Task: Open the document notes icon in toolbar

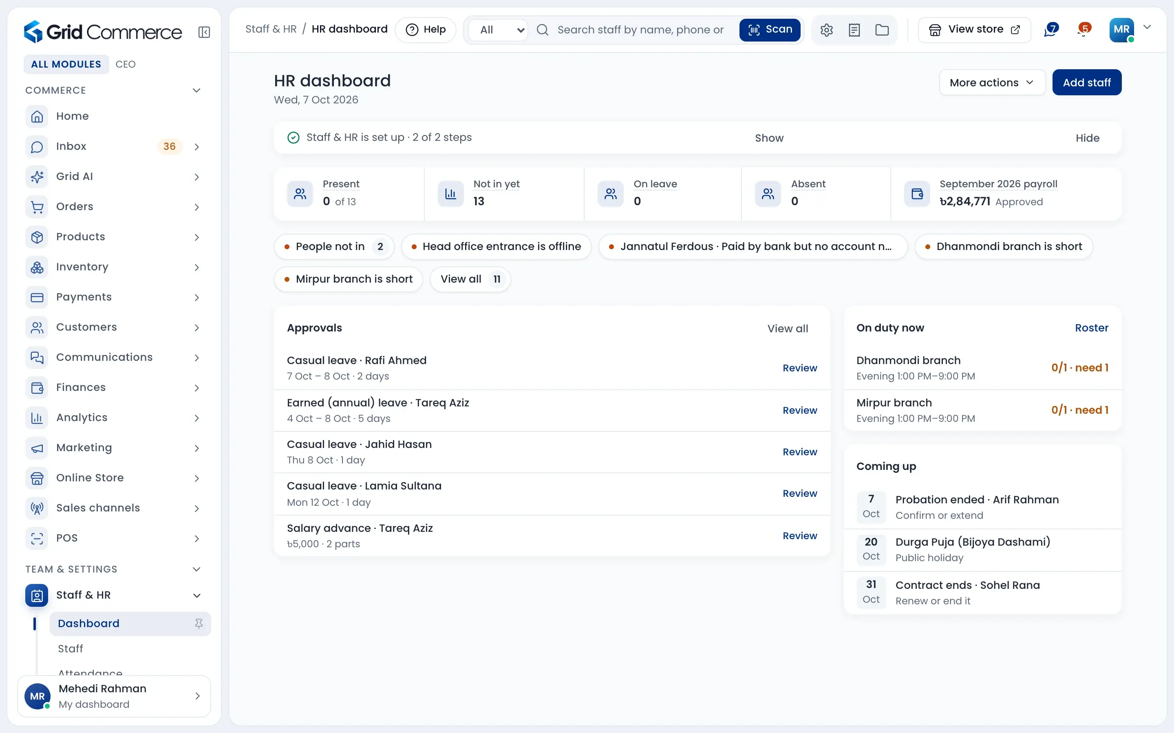Action: [x=854, y=30]
